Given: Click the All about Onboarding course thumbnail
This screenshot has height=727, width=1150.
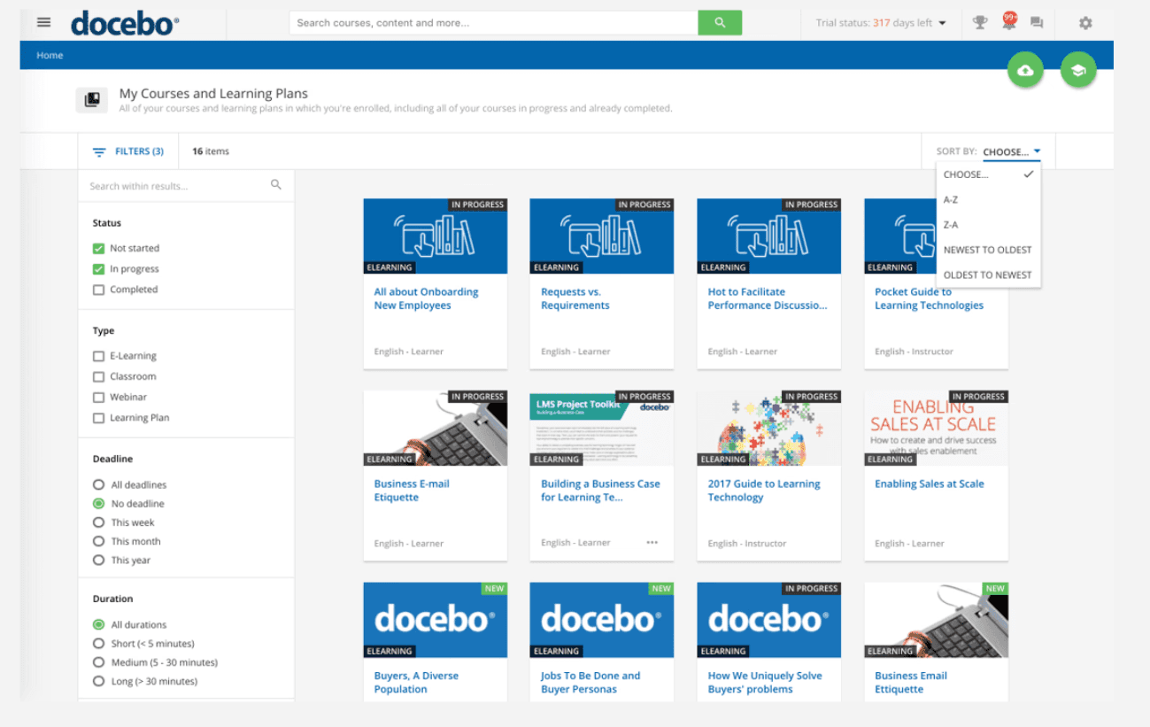Looking at the screenshot, I should 436,236.
